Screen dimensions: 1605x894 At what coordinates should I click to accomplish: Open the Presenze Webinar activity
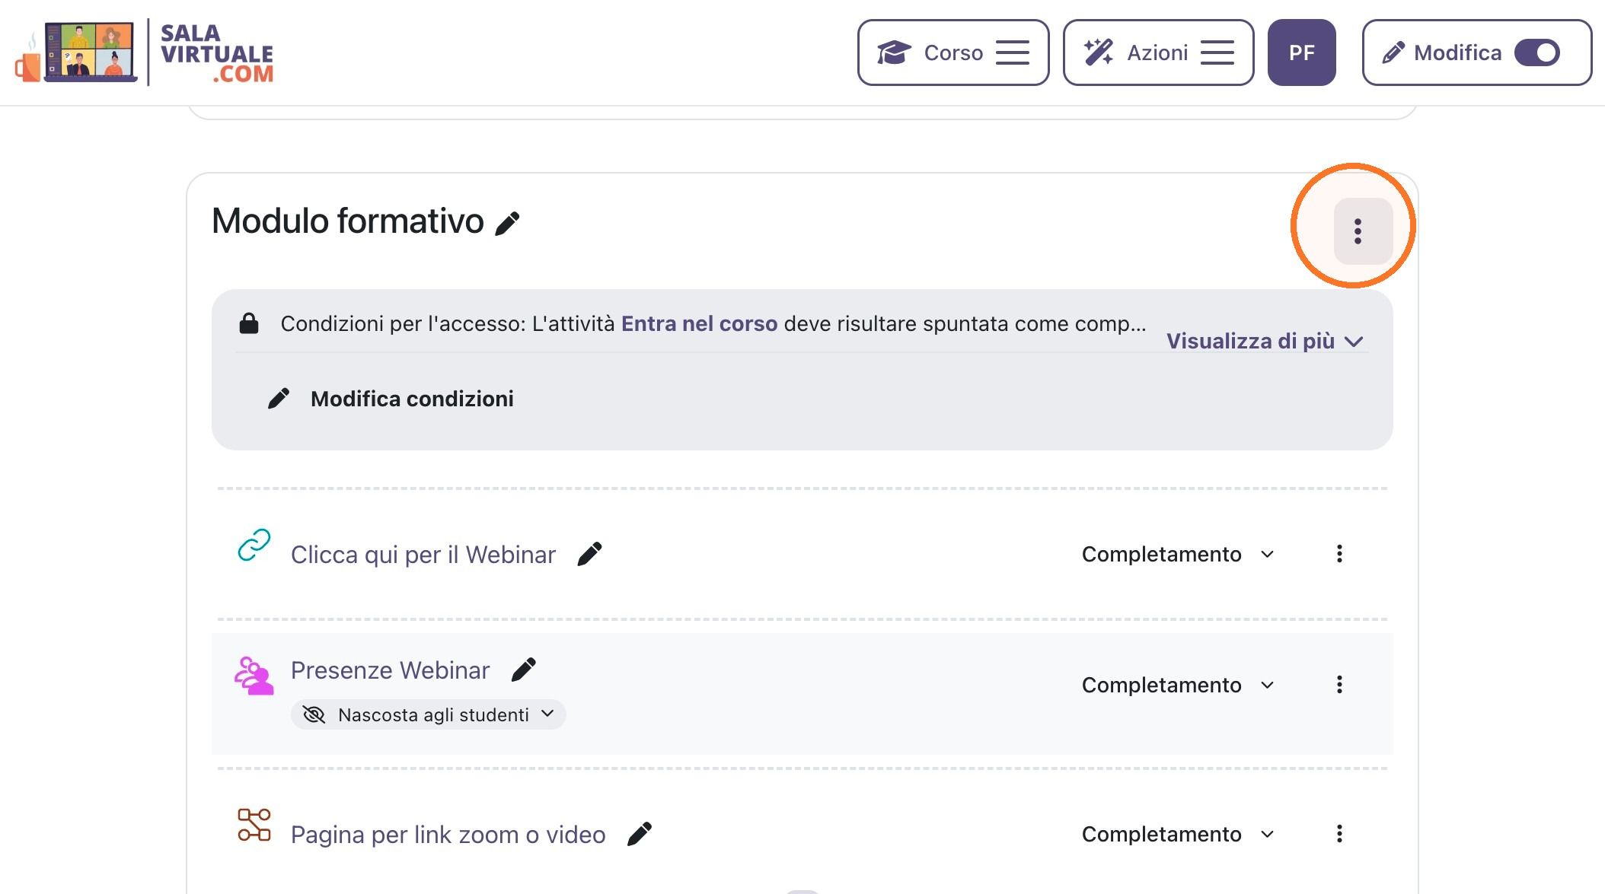point(390,670)
